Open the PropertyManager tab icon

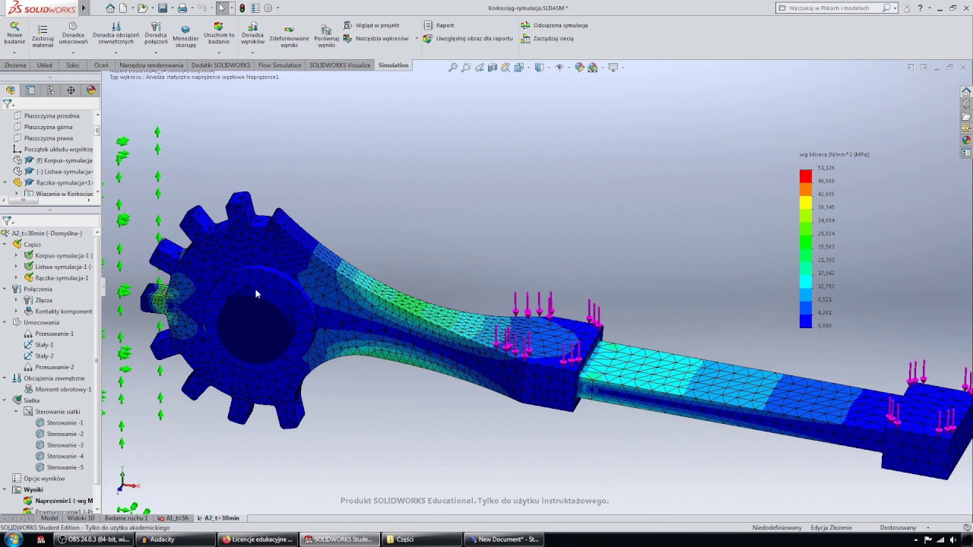point(30,90)
